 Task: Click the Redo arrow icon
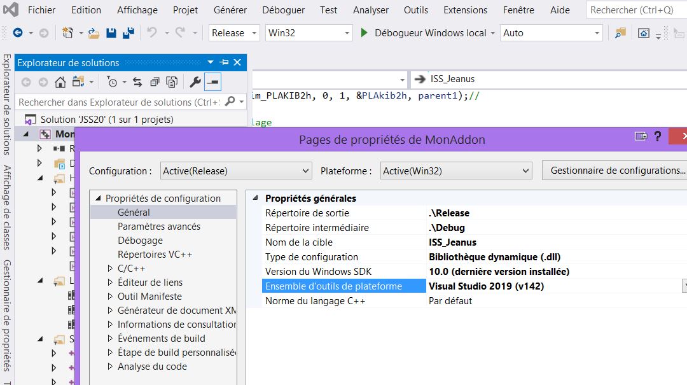point(180,32)
